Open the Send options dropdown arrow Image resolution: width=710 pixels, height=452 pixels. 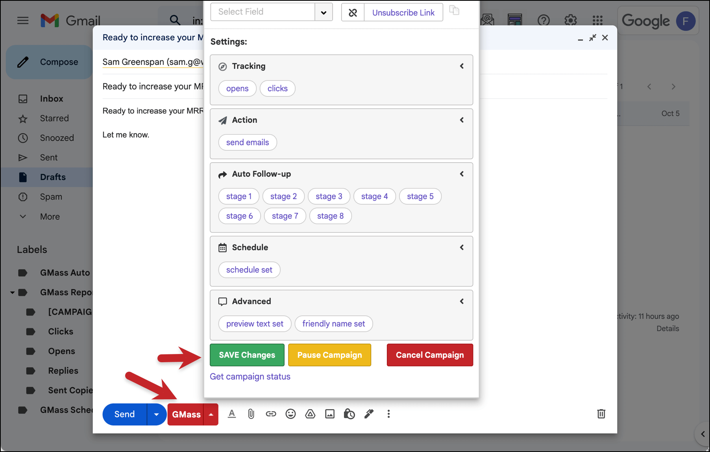[x=157, y=414]
